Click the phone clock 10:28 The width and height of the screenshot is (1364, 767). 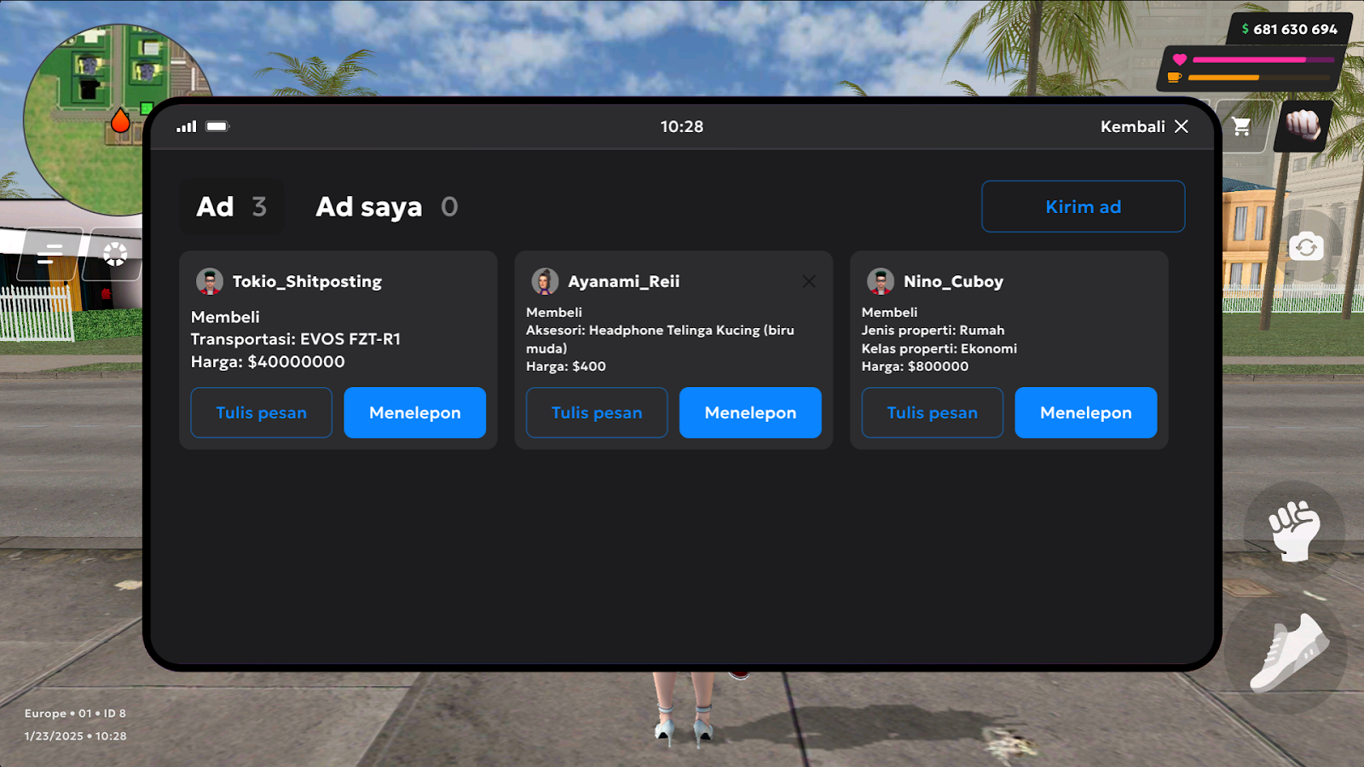(681, 126)
